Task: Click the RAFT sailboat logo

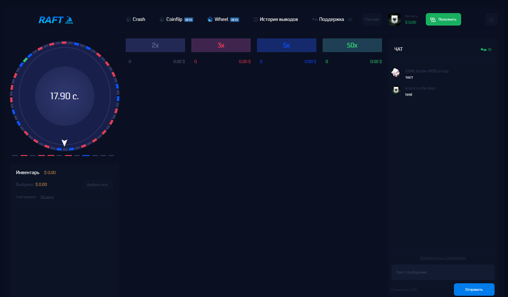Action: (x=56, y=20)
